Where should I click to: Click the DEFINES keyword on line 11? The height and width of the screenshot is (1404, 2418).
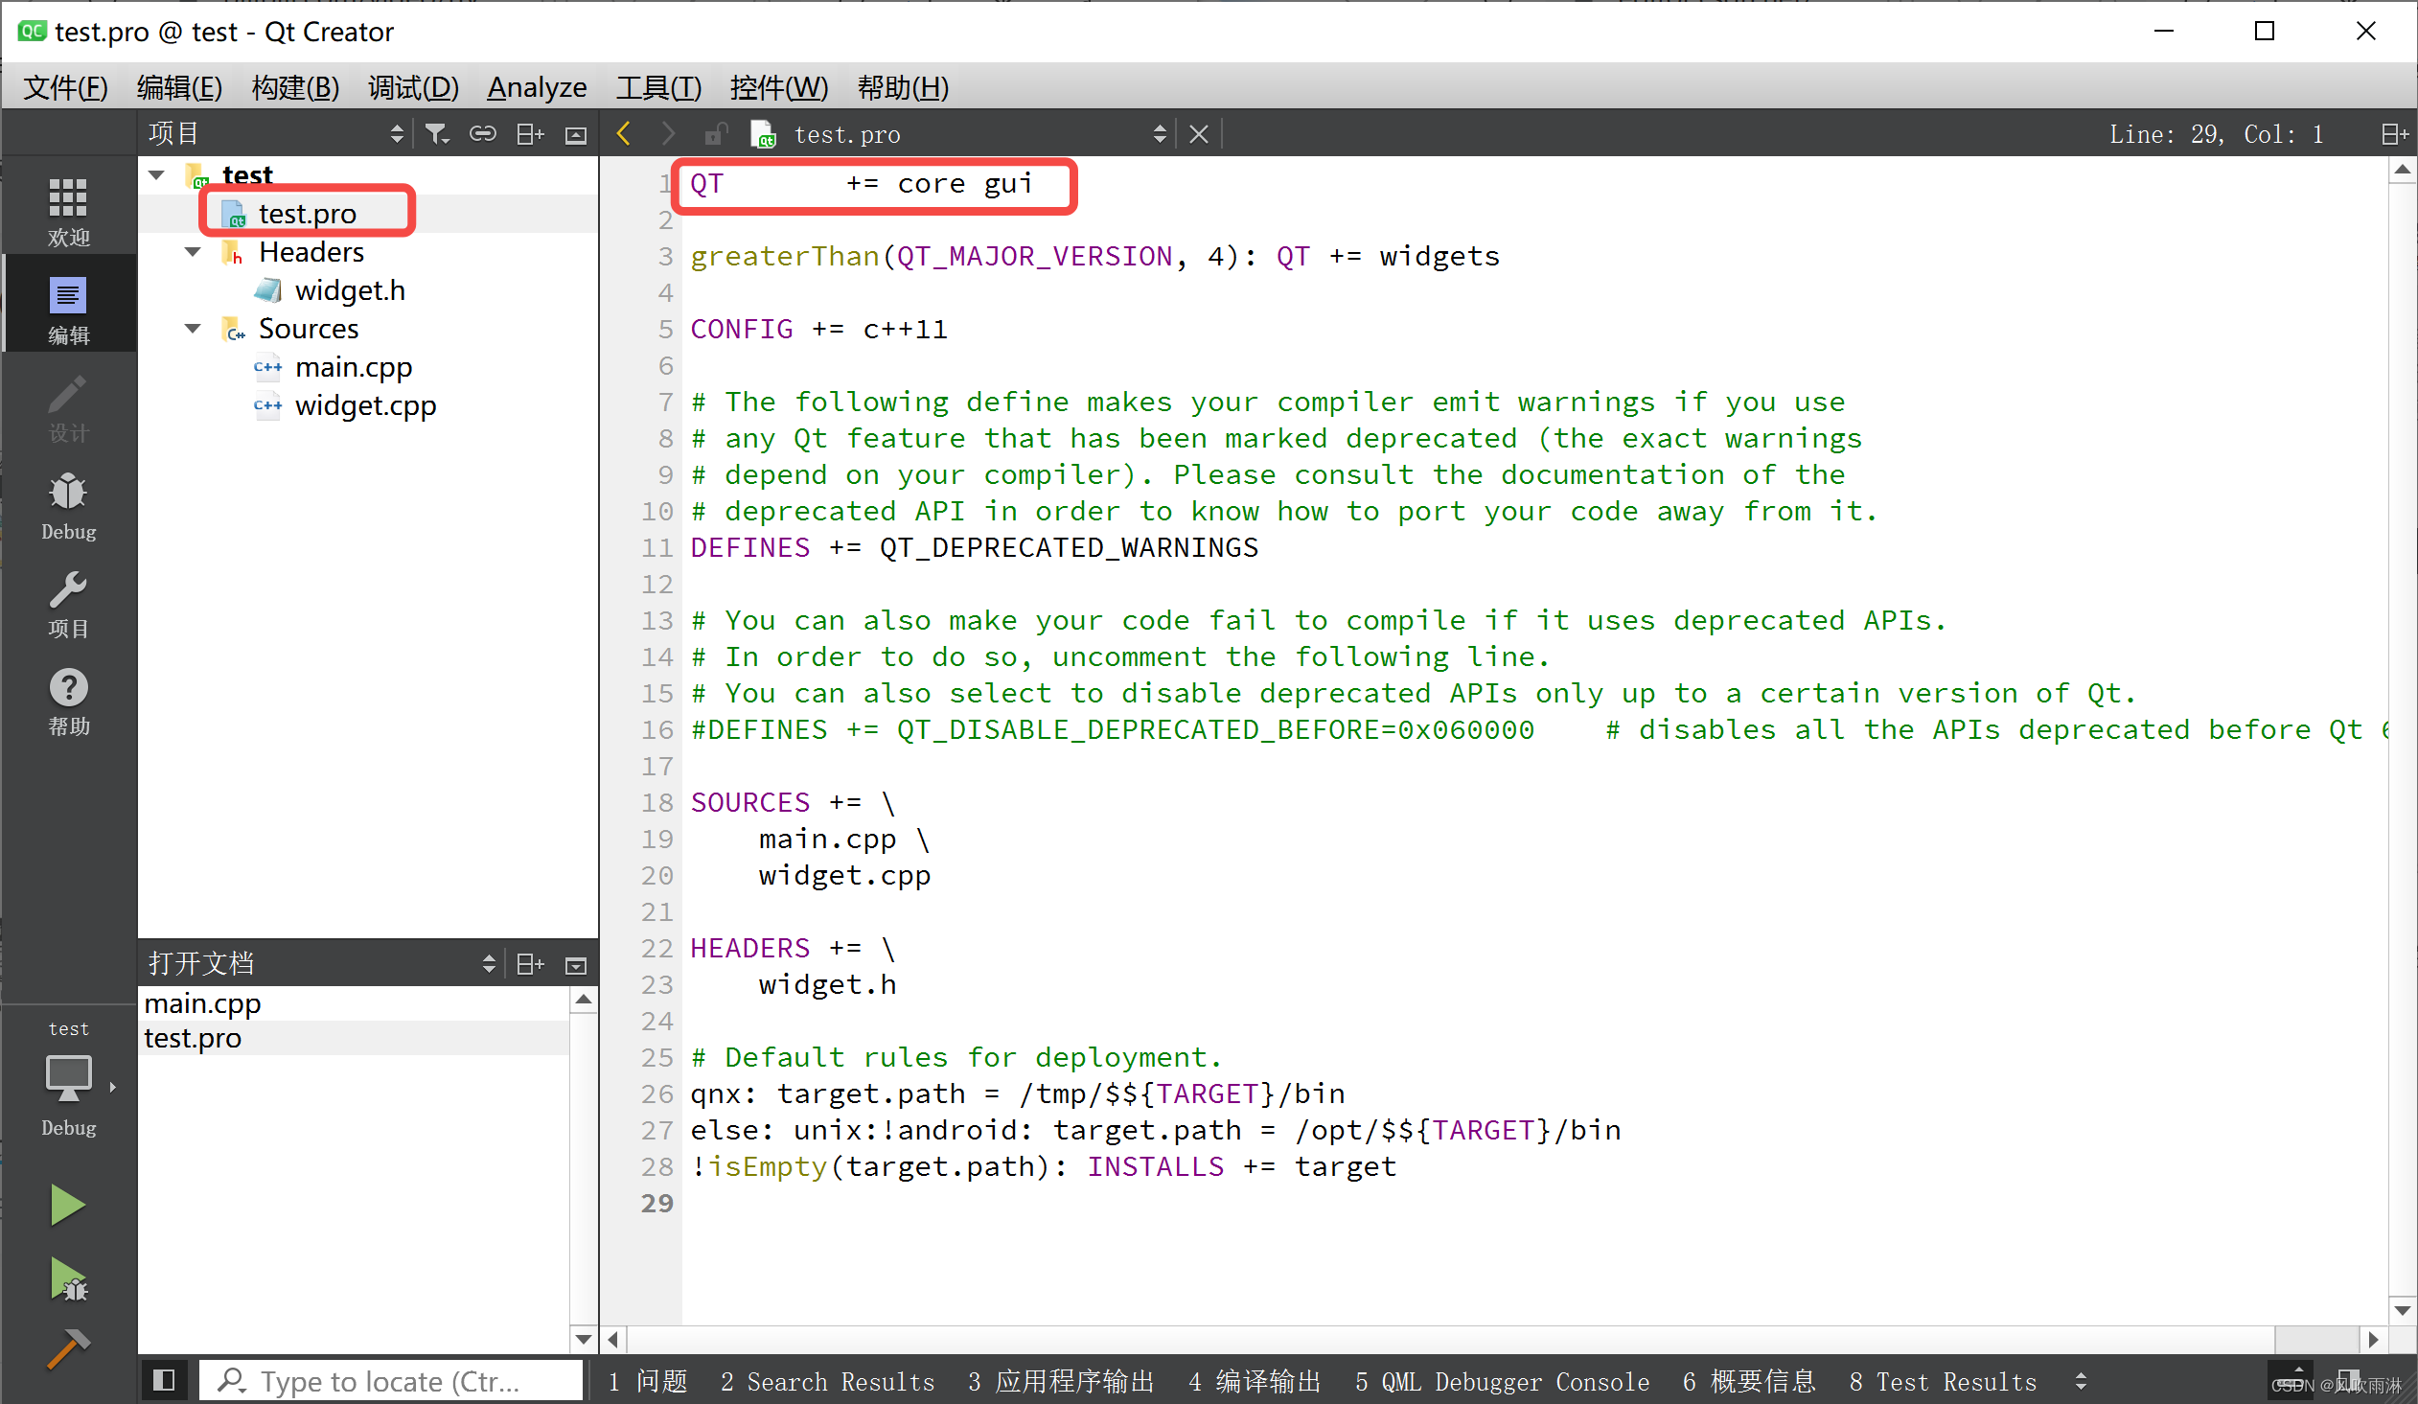(750, 548)
